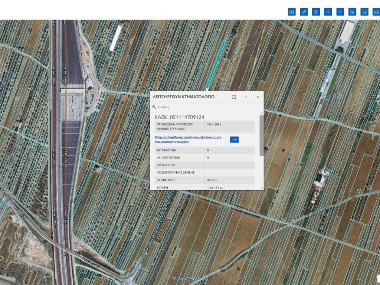This screenshot has height=285, width=380.
Task: Click the ΠΕΡΙΜΕΤΡΟΣ row in the popup
Action: coord(204,180)
